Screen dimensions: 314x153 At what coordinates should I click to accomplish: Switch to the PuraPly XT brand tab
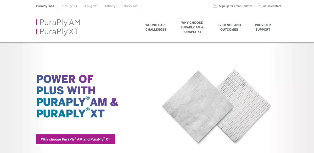point(69,6)
